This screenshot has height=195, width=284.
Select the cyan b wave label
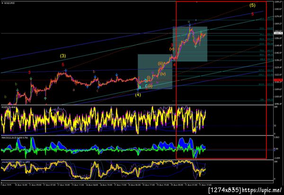tap(146, 81)
